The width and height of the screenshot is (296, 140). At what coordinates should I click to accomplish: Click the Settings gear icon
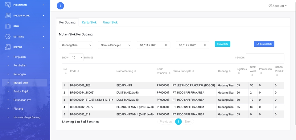(8, 37)
